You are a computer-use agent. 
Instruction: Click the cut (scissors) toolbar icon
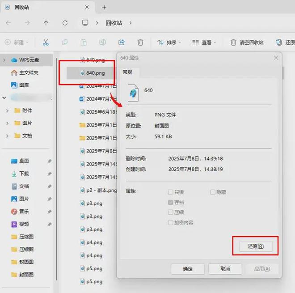click(x=46, y=42)
